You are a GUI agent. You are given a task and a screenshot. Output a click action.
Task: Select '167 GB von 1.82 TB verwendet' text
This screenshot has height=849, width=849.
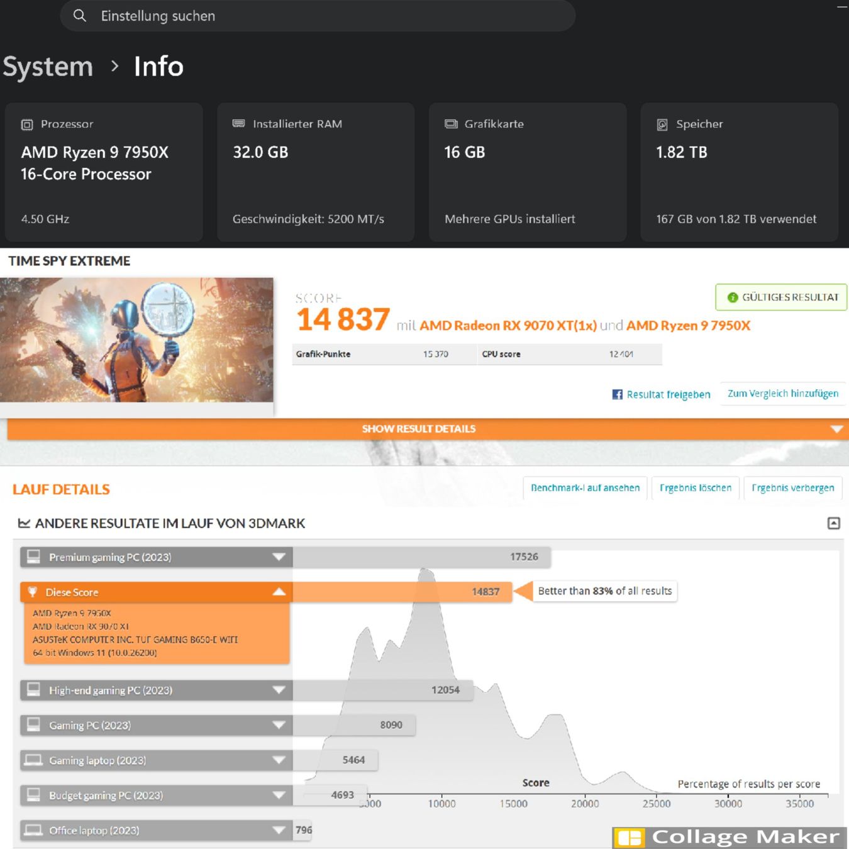736,219
